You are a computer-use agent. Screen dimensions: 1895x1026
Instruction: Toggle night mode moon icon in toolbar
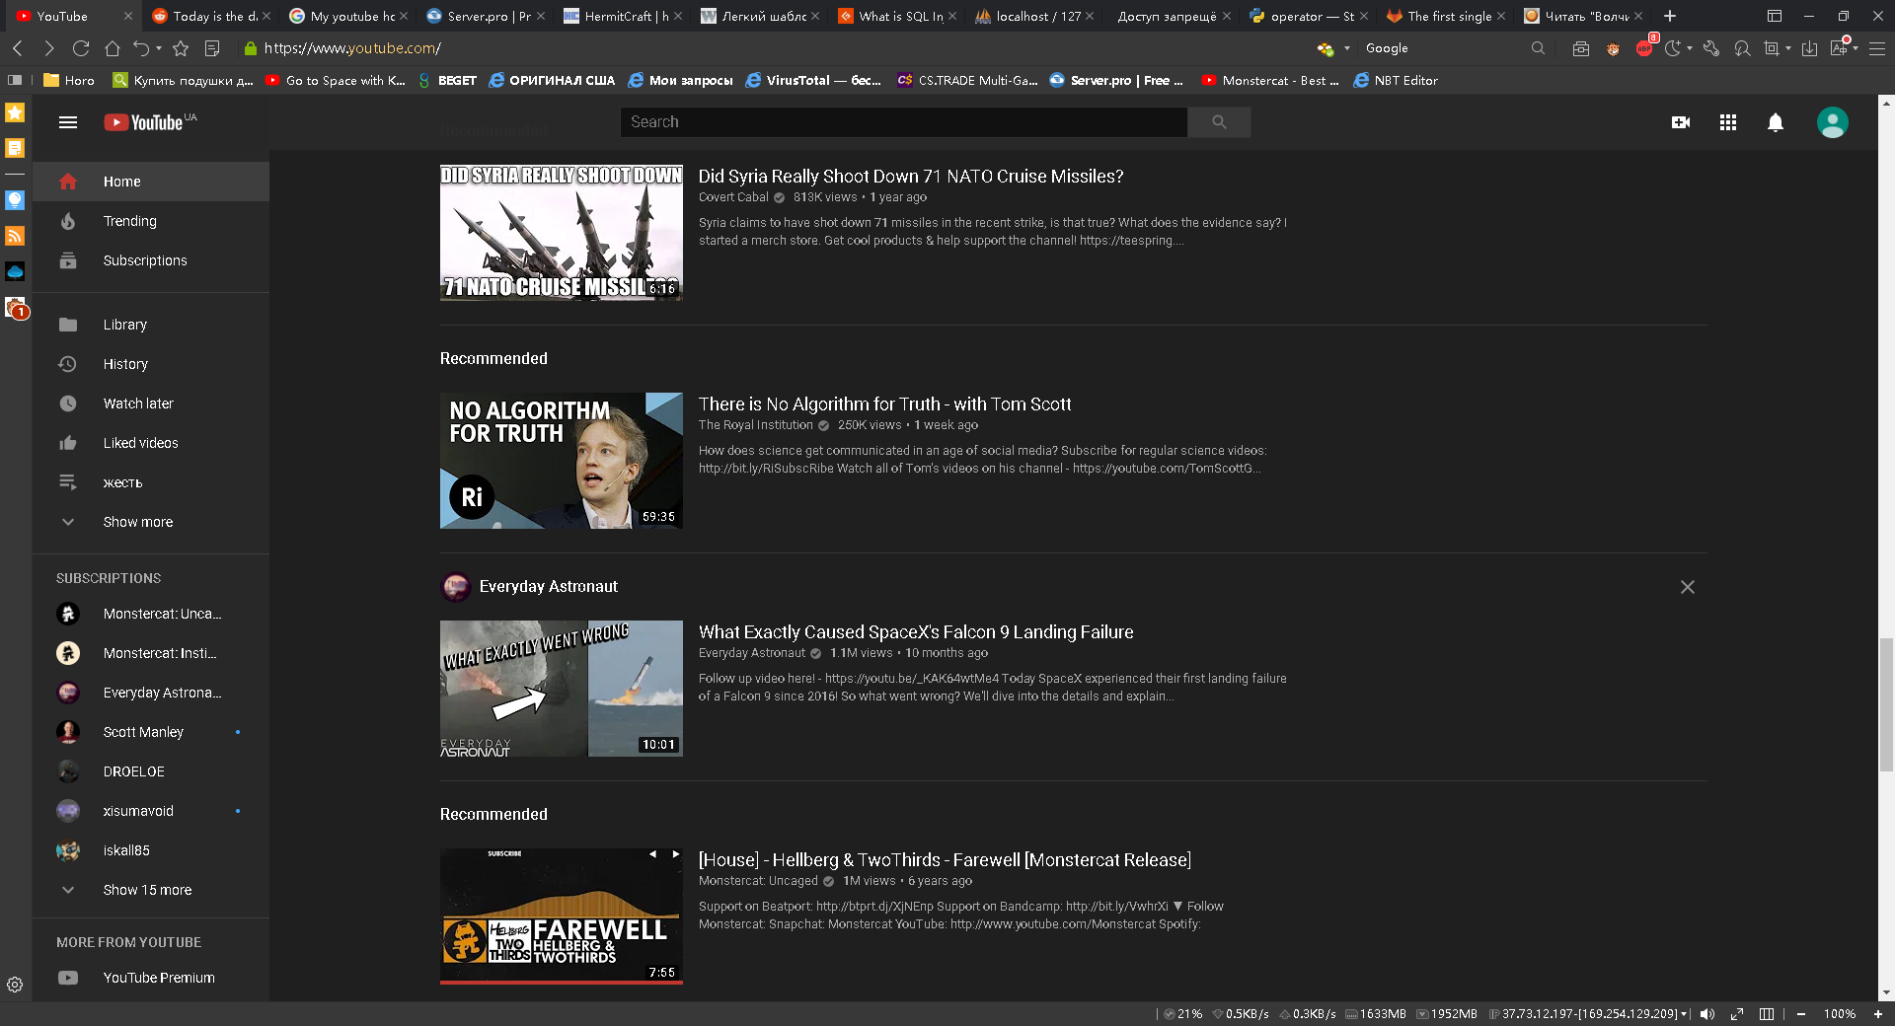[1672, 48]
